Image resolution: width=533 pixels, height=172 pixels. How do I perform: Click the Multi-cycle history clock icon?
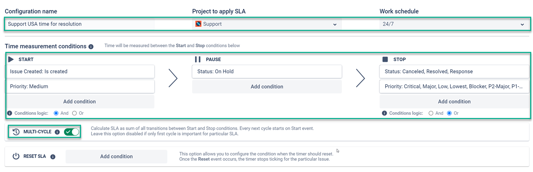16,132
